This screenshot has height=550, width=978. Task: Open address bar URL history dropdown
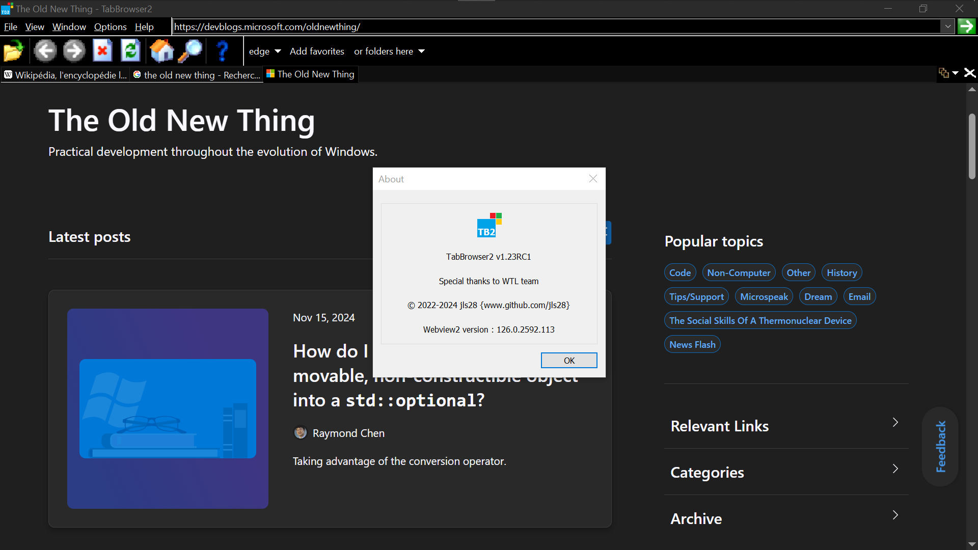click(x=947, y=26)
